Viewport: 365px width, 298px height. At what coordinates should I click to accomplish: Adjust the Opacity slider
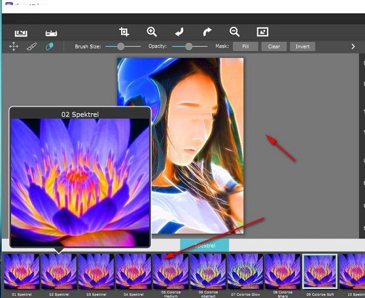pos(189,46)
